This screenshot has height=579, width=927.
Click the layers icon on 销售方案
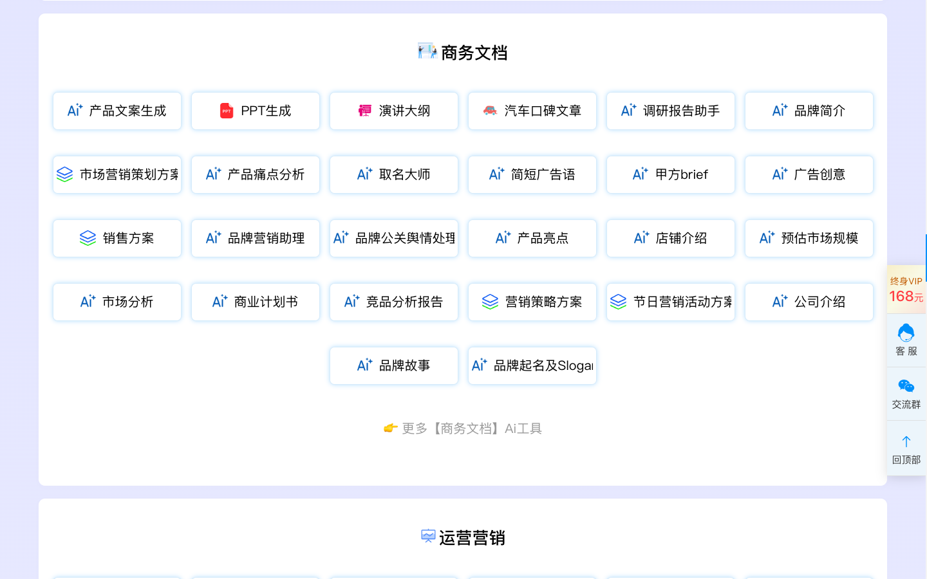(x=88, y=238)
